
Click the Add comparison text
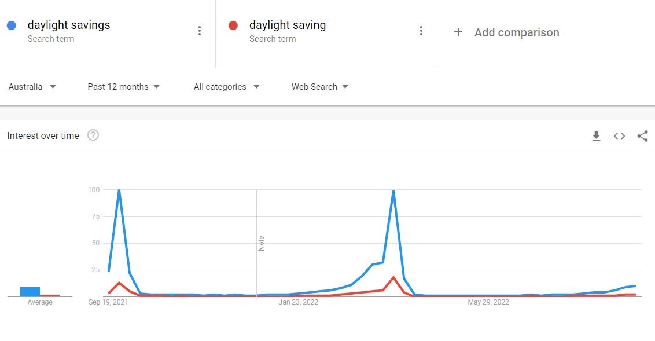click(517, 32)
